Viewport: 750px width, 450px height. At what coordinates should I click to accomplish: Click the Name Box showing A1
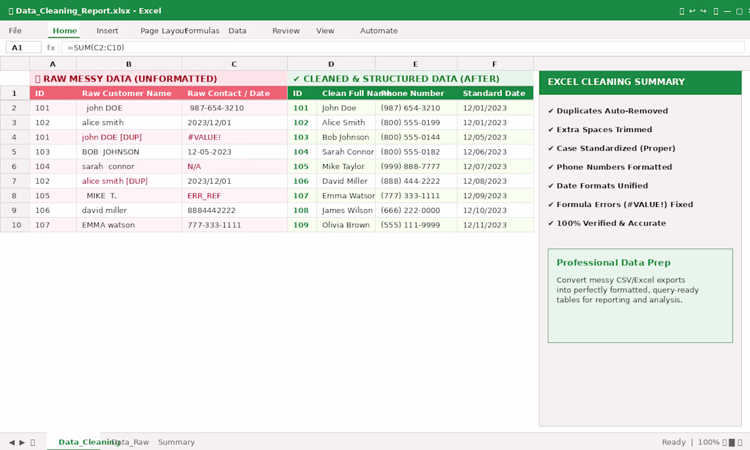coord(23,47)
